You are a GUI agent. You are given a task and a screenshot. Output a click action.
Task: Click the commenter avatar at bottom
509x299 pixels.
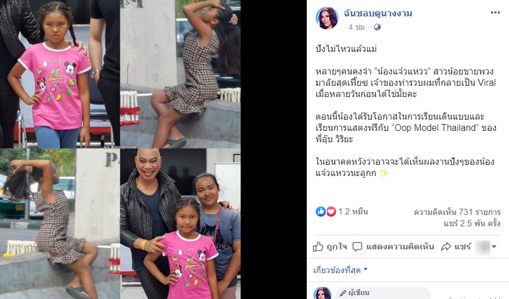coord(323,293)
